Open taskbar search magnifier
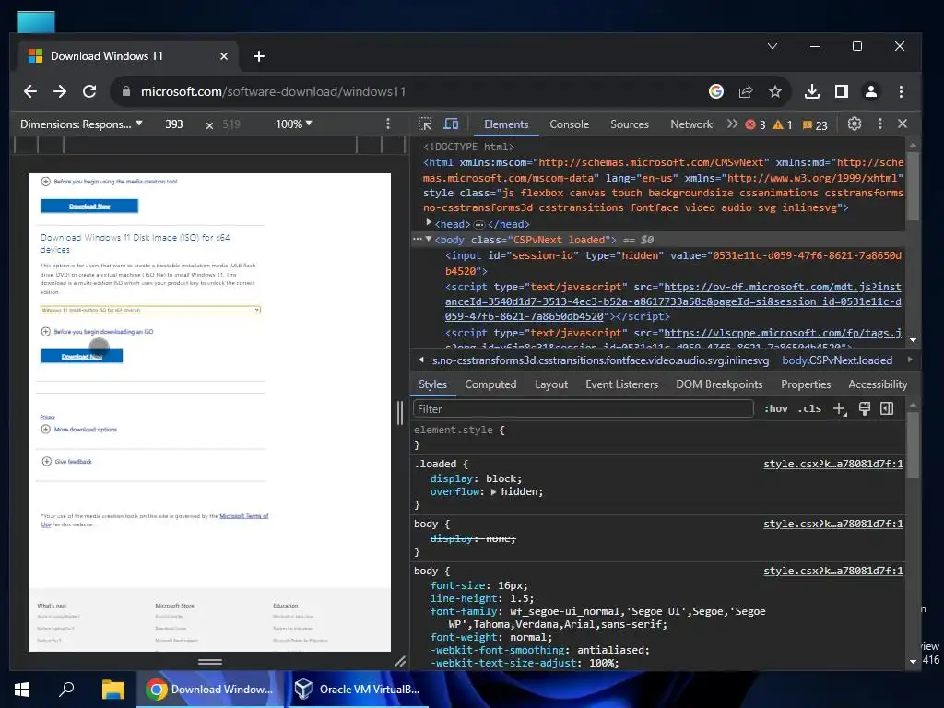 (x=66, y=690)
